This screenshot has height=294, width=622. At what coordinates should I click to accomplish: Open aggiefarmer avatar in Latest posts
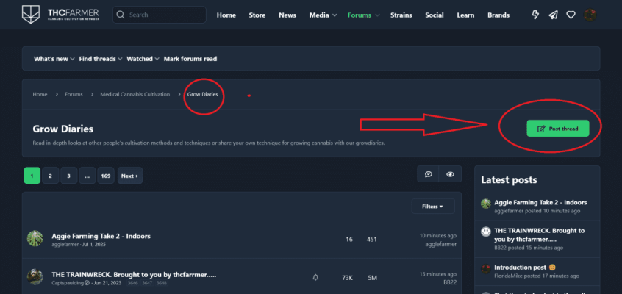point(486,204)
